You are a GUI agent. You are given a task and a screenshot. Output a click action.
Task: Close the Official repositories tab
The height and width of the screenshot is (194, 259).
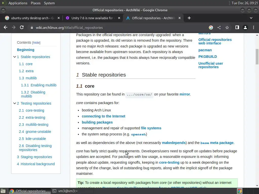pyautogui.click(x=180, y=18)
